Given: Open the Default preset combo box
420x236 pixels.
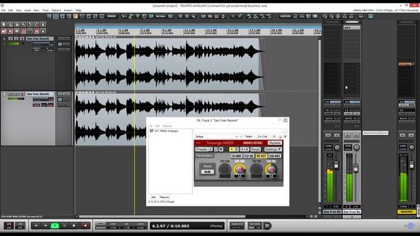Looking at the screenshot, I should pos(216,136).
